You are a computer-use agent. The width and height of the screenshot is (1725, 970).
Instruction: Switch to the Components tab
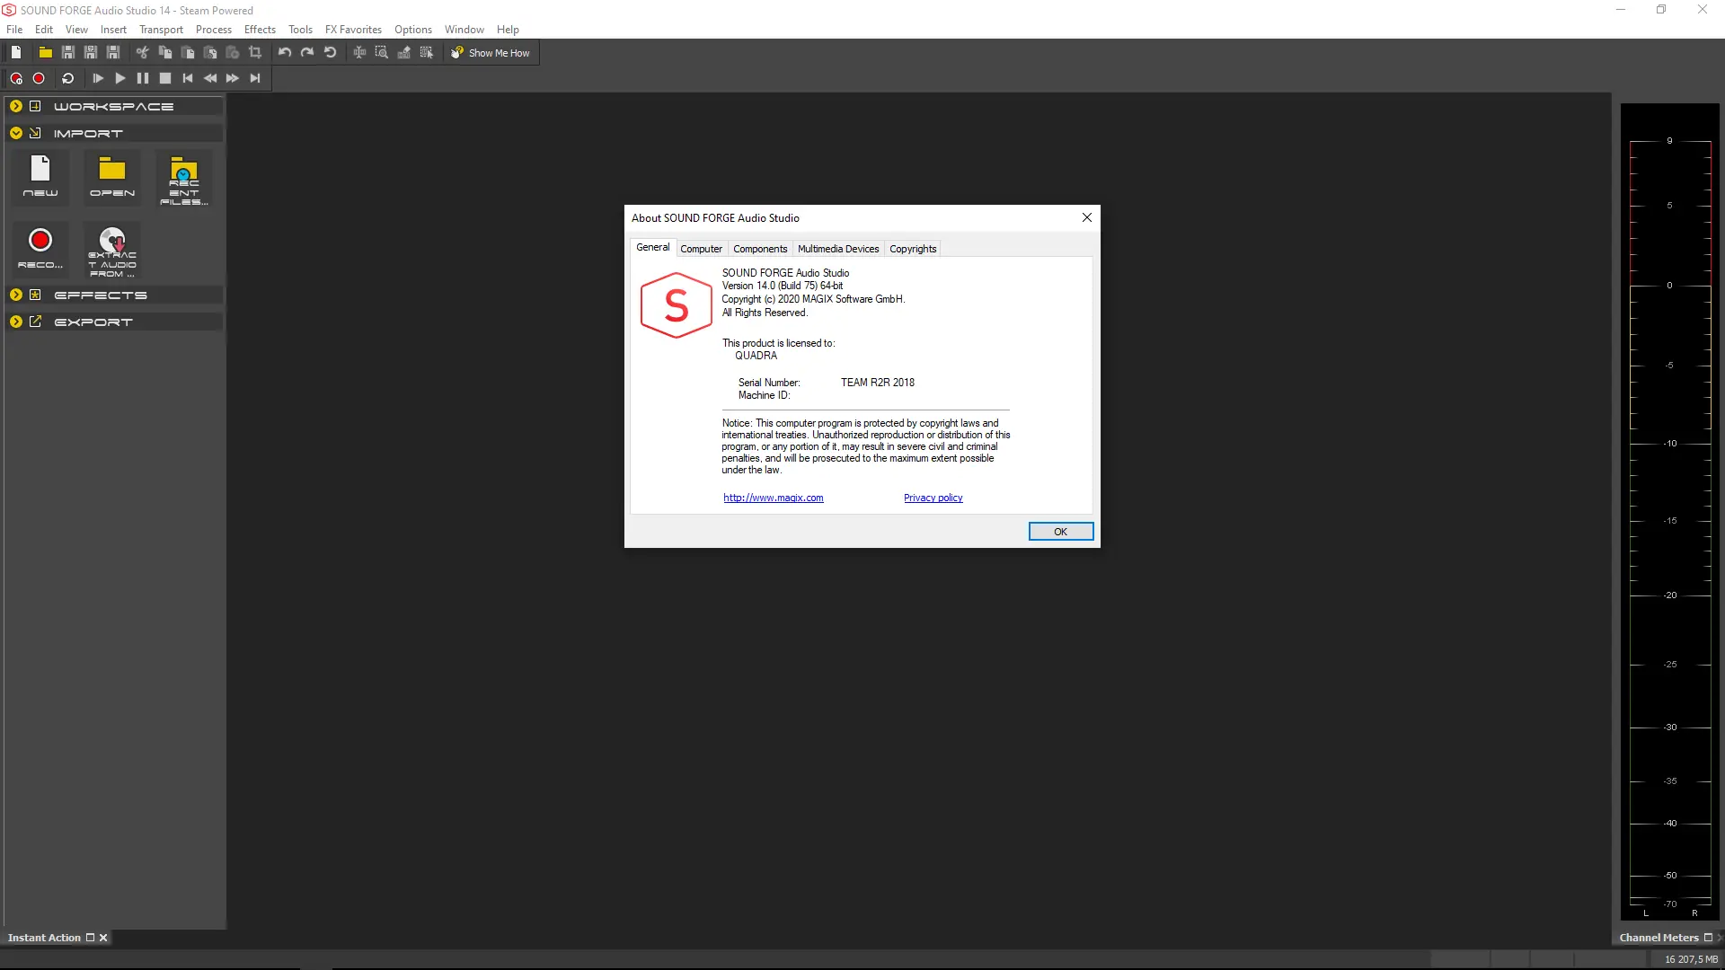759,249
